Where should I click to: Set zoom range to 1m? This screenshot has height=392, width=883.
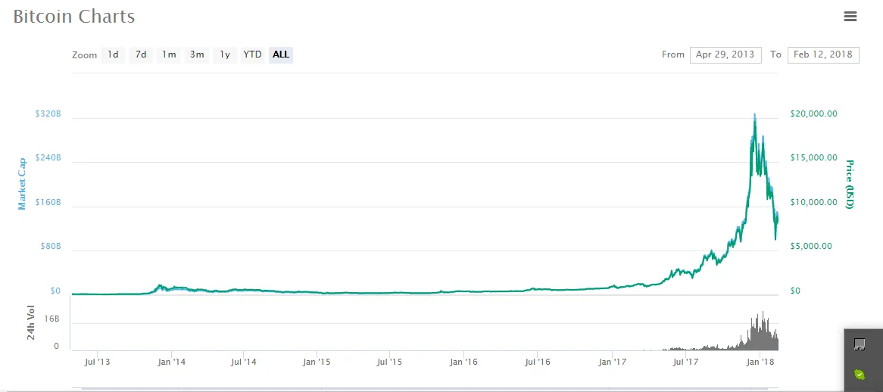point(169,54)
